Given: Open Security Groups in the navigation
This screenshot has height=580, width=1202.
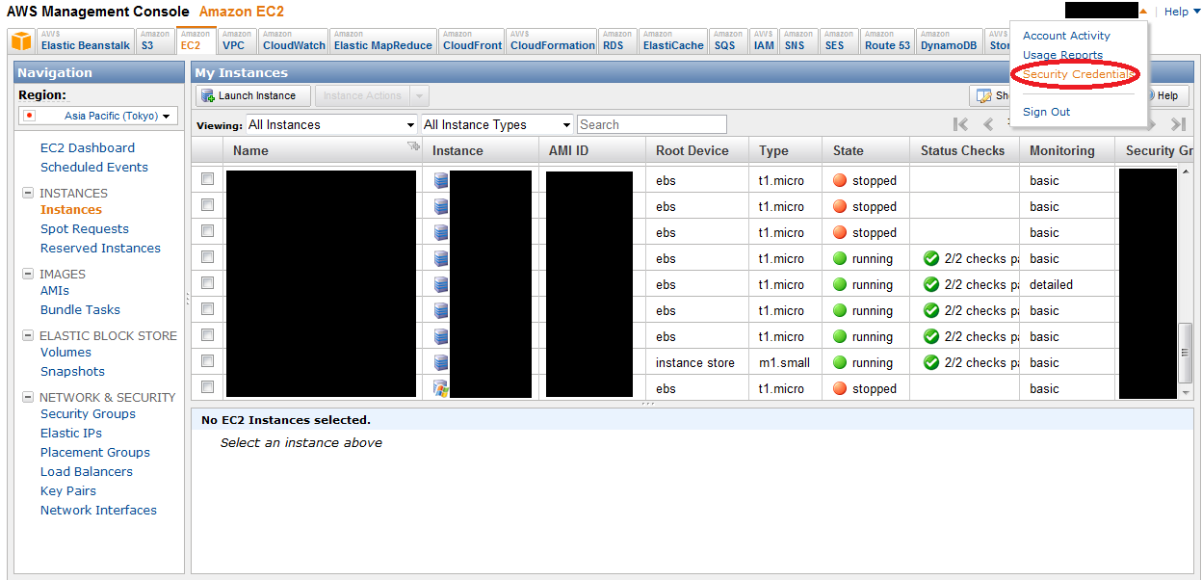Looking at the screenshot, I should point(88,414).
